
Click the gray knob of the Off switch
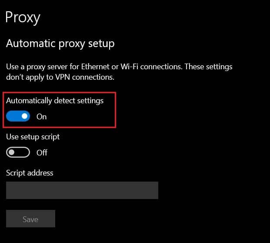(12, 152)
